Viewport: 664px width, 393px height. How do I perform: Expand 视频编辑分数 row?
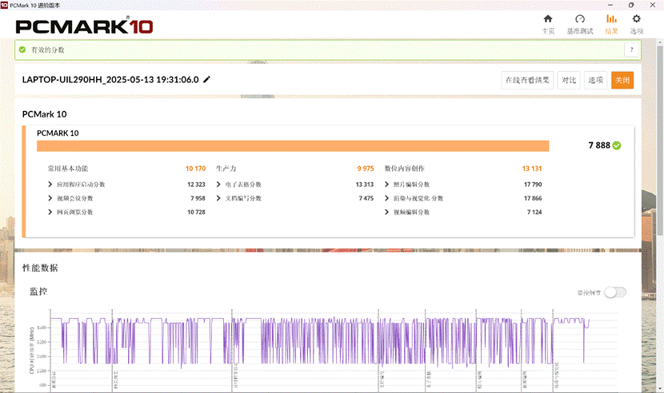click(x=386, y=212)
